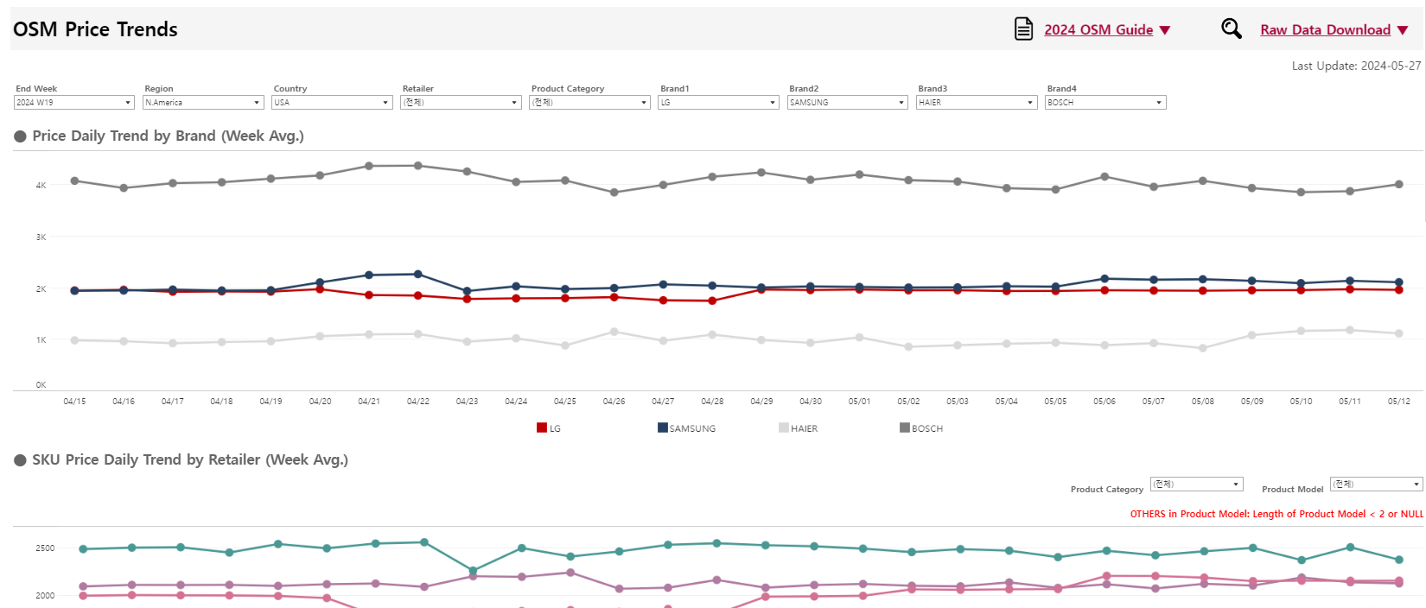Click the gray bullet beside SKU Price Daily Trend
1426x608 pixels.
tap(20, 460)
